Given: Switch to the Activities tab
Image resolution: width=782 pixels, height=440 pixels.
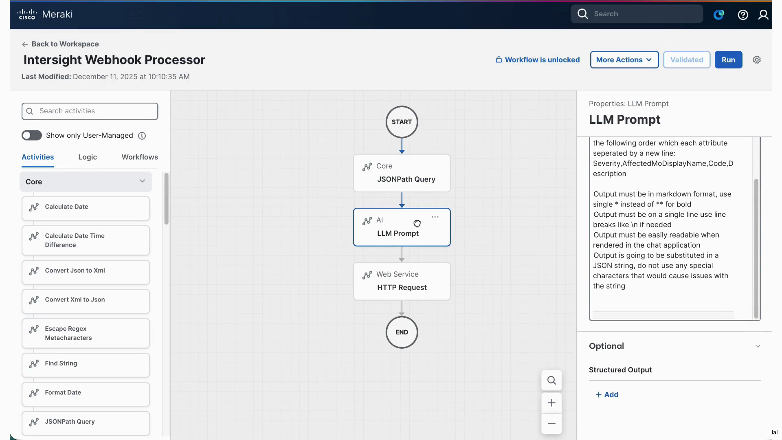Looking at the screenshot, I should point(37,157).
